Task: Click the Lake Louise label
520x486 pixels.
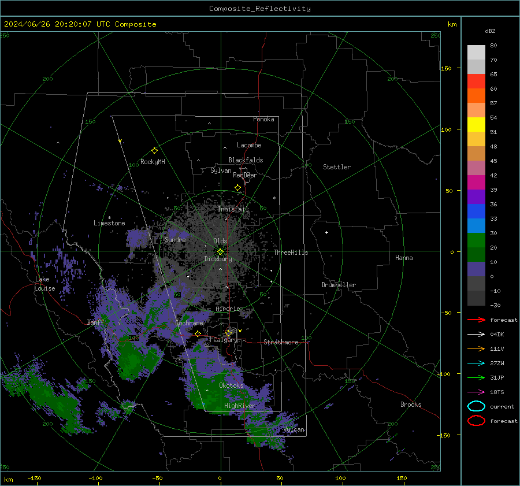Action: coord(44,284)
